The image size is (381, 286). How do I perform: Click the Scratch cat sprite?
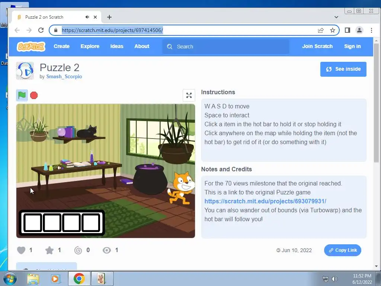point(181,188)
